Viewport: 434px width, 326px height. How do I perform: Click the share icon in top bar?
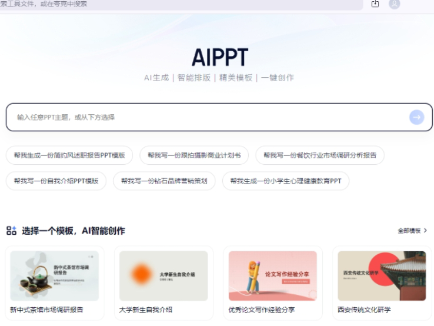(x=375, y=4)
